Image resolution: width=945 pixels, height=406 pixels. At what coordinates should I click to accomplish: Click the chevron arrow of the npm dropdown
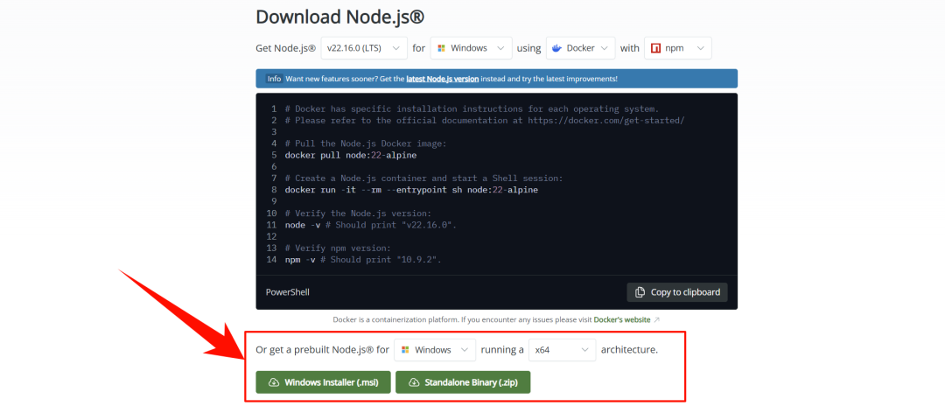pyautogui.click(x=700, y=48)
